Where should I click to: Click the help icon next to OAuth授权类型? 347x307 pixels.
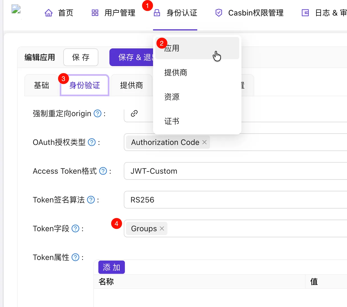pos(92,142)
